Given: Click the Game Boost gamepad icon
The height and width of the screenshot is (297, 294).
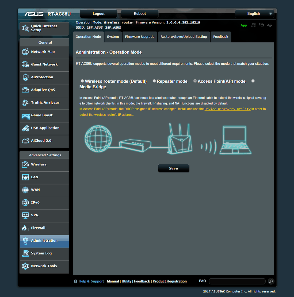Looking at the screenshot, I should [26, 116].
